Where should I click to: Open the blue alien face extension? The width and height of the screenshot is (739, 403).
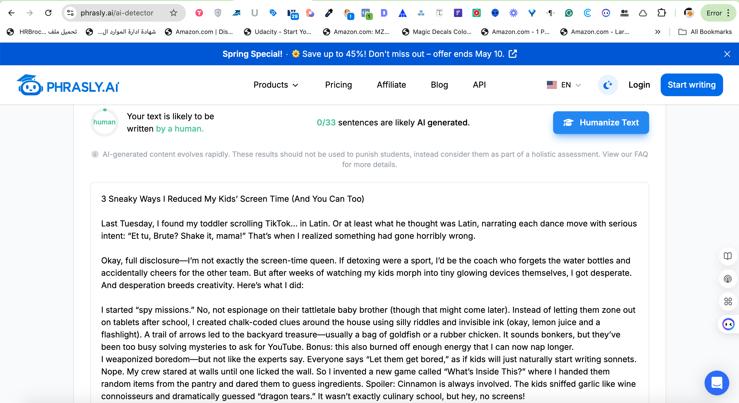coord(495,13)
